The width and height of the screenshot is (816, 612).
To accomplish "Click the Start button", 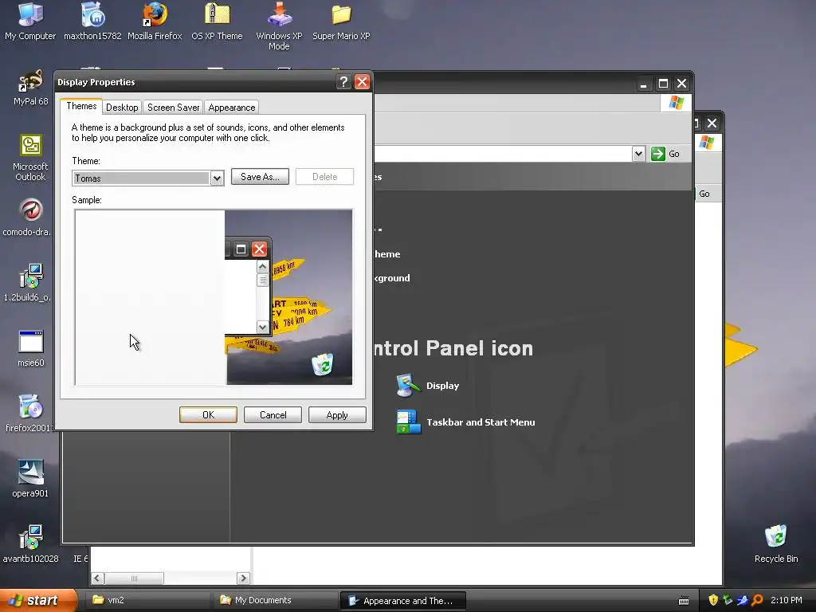I will point(38,600).
